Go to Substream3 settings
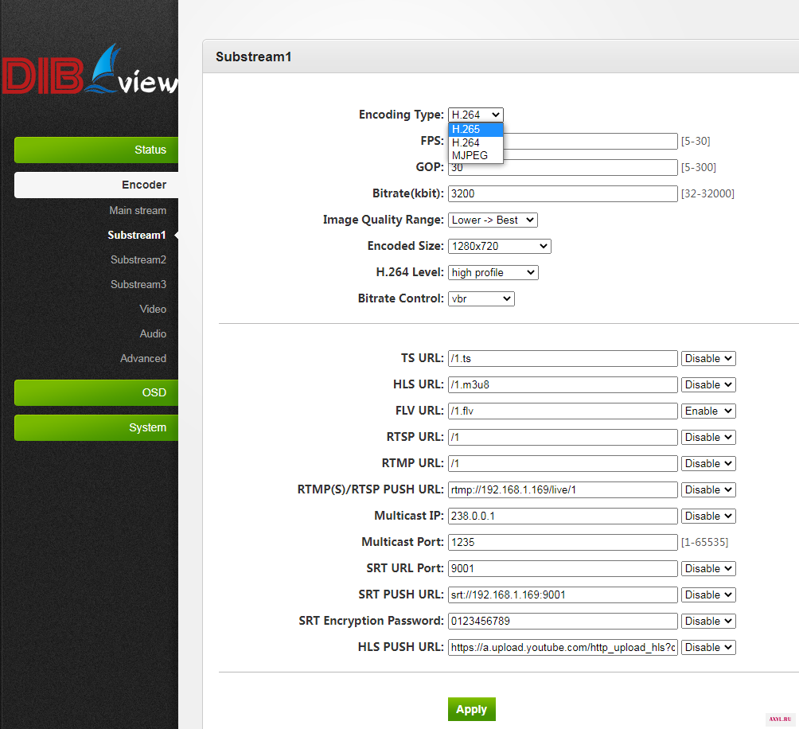799x729 pixels. coord(138,284)
